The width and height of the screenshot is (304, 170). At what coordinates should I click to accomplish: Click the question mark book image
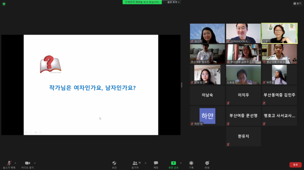click(50, 64)
